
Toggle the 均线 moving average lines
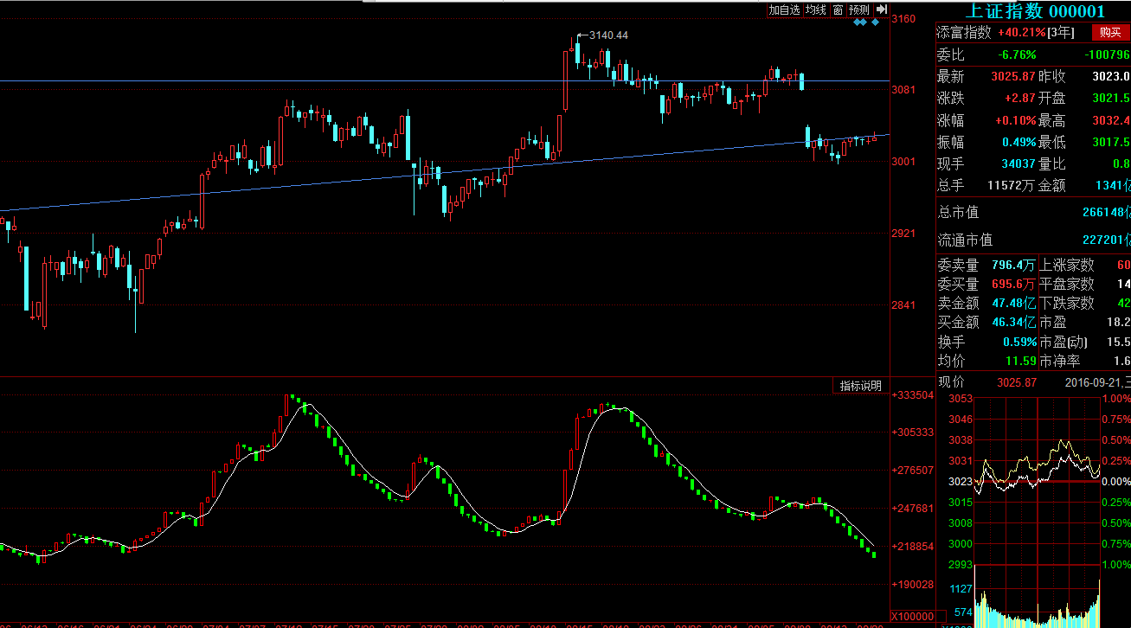[x=815, y=10]
